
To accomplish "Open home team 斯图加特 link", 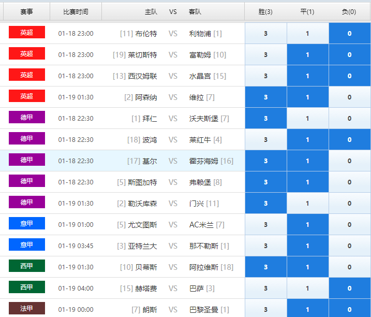I will tap(142, 182).
